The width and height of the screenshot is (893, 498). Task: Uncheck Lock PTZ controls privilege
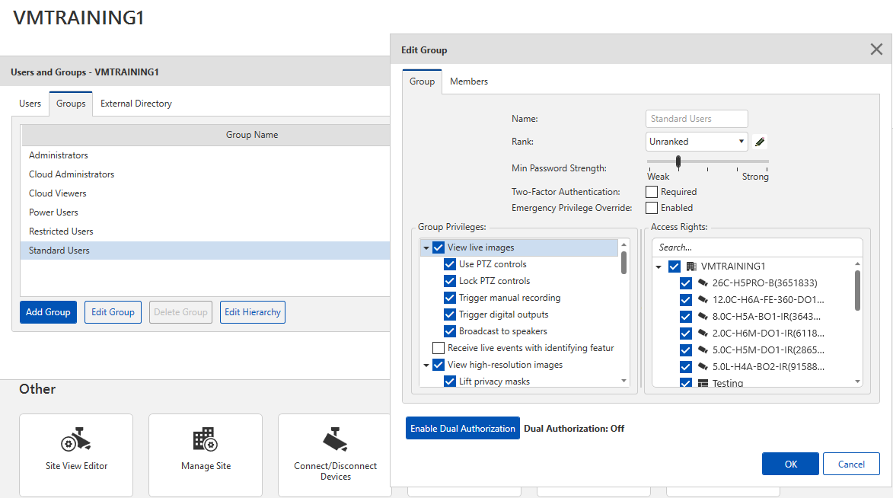tap(450, 281)
